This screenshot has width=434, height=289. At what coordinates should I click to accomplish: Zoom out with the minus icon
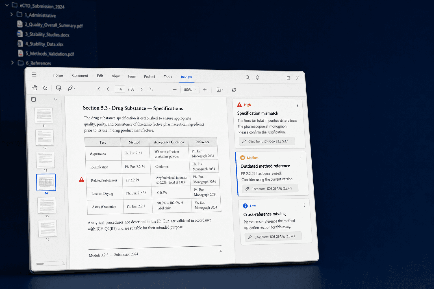(175, 89)
